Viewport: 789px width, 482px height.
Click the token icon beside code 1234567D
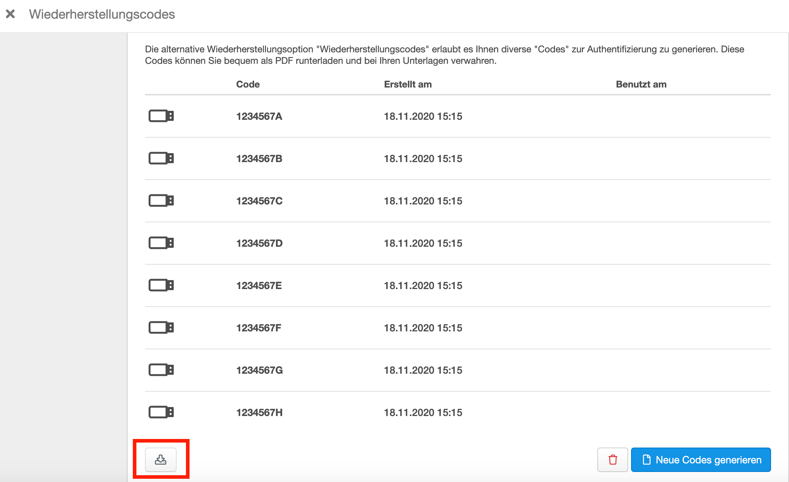tap(161, 243)
